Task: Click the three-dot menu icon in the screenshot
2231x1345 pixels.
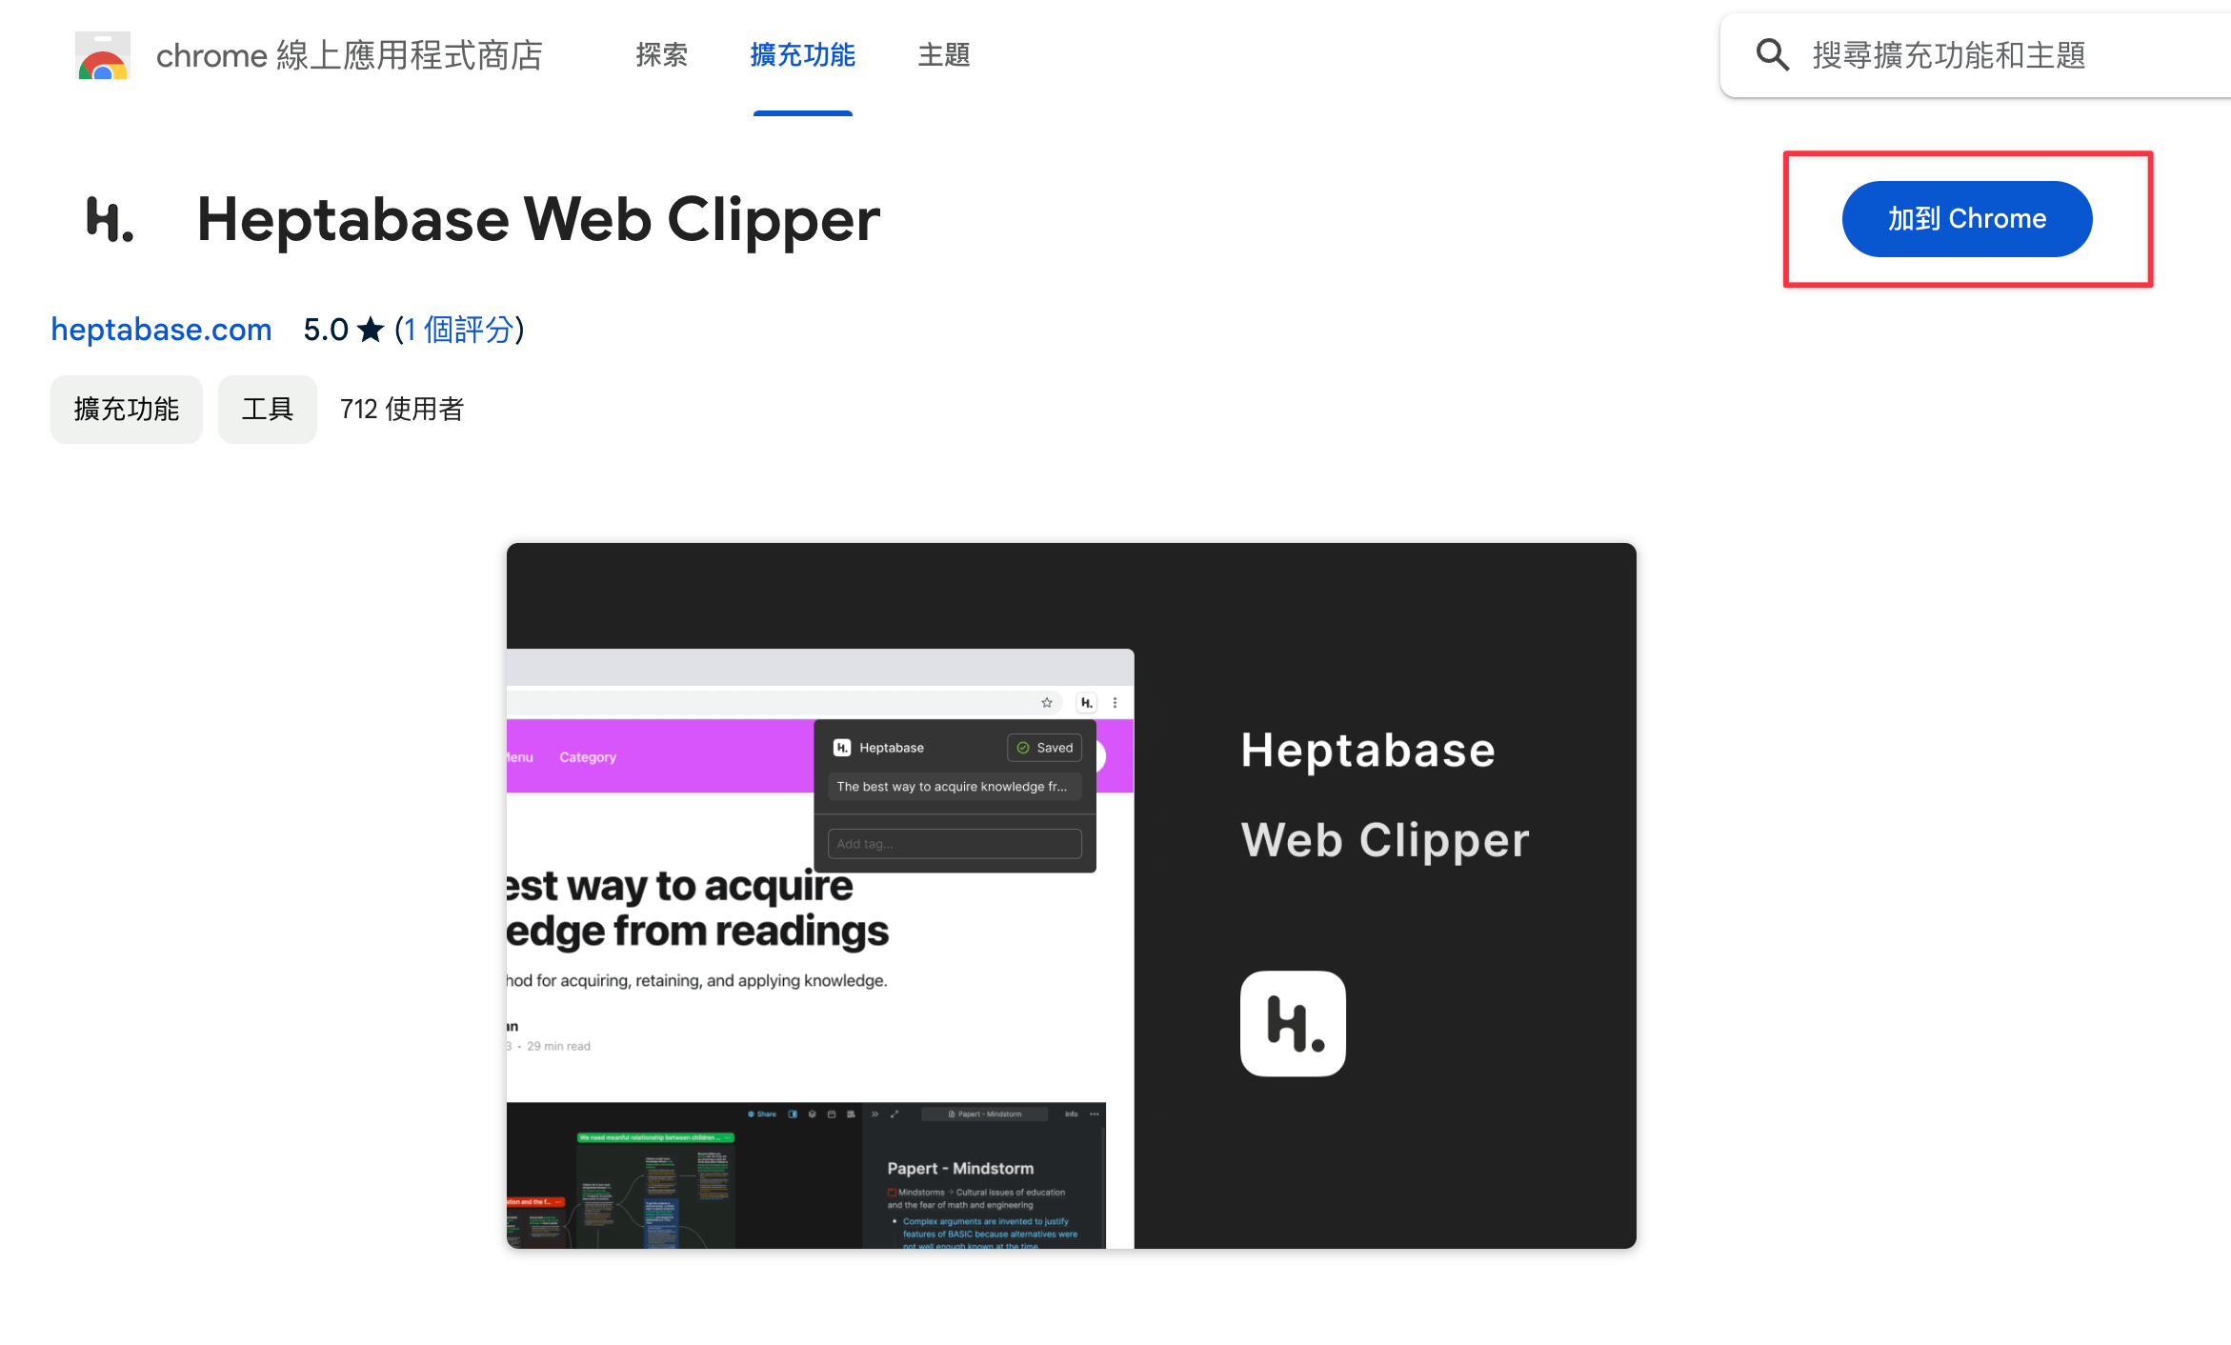Action: 1115,702
